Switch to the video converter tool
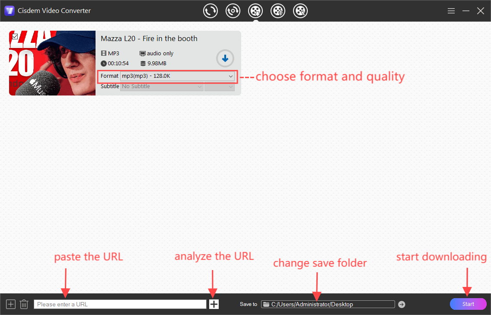Viewport: 491px width, 315px height. click(x=210, y=10)
